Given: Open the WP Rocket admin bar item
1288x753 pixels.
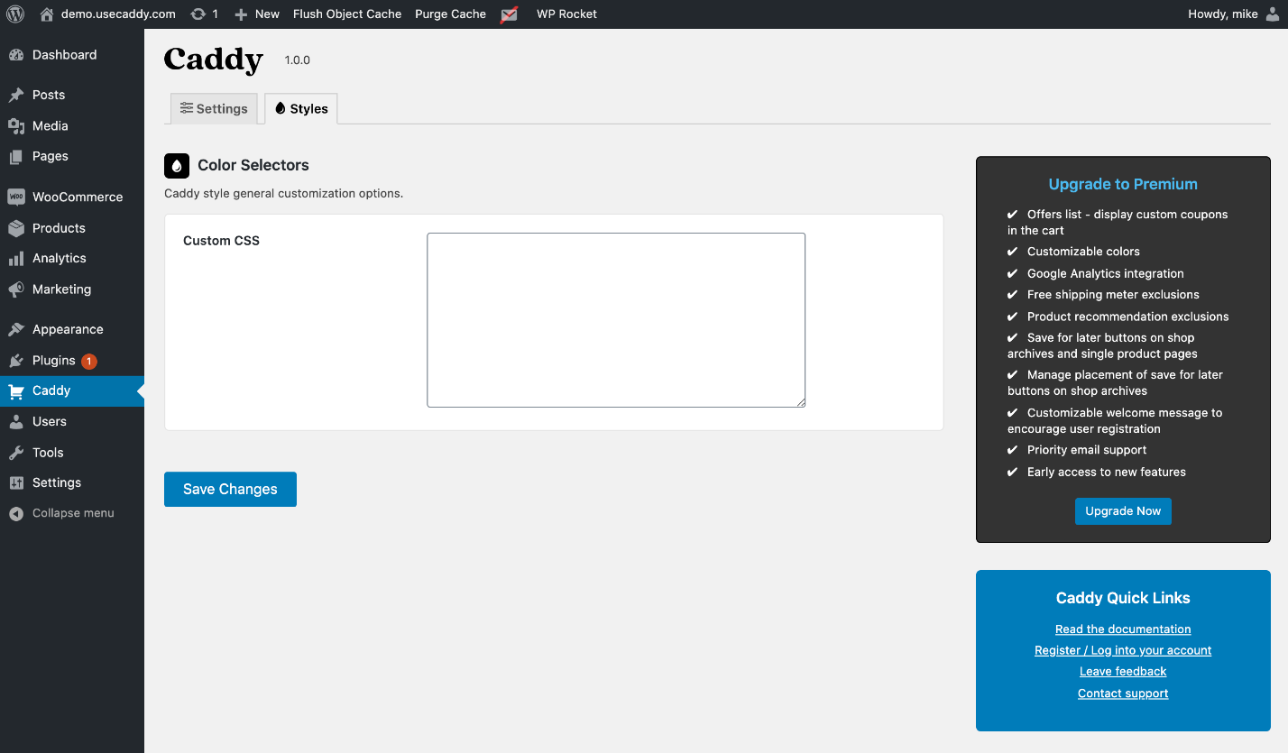Looking at the screenshot, I should pos(566,14).
